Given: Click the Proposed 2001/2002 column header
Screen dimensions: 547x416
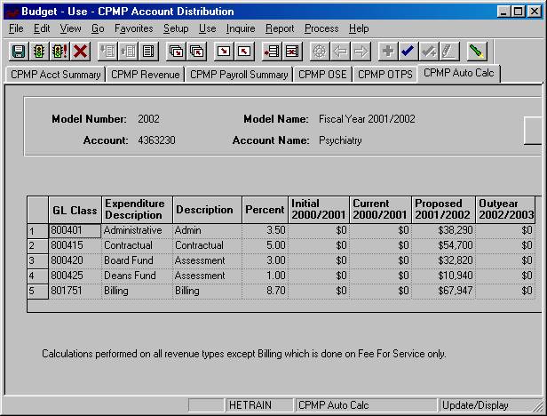Looking at the screenshot, I should tap(443, 210).
